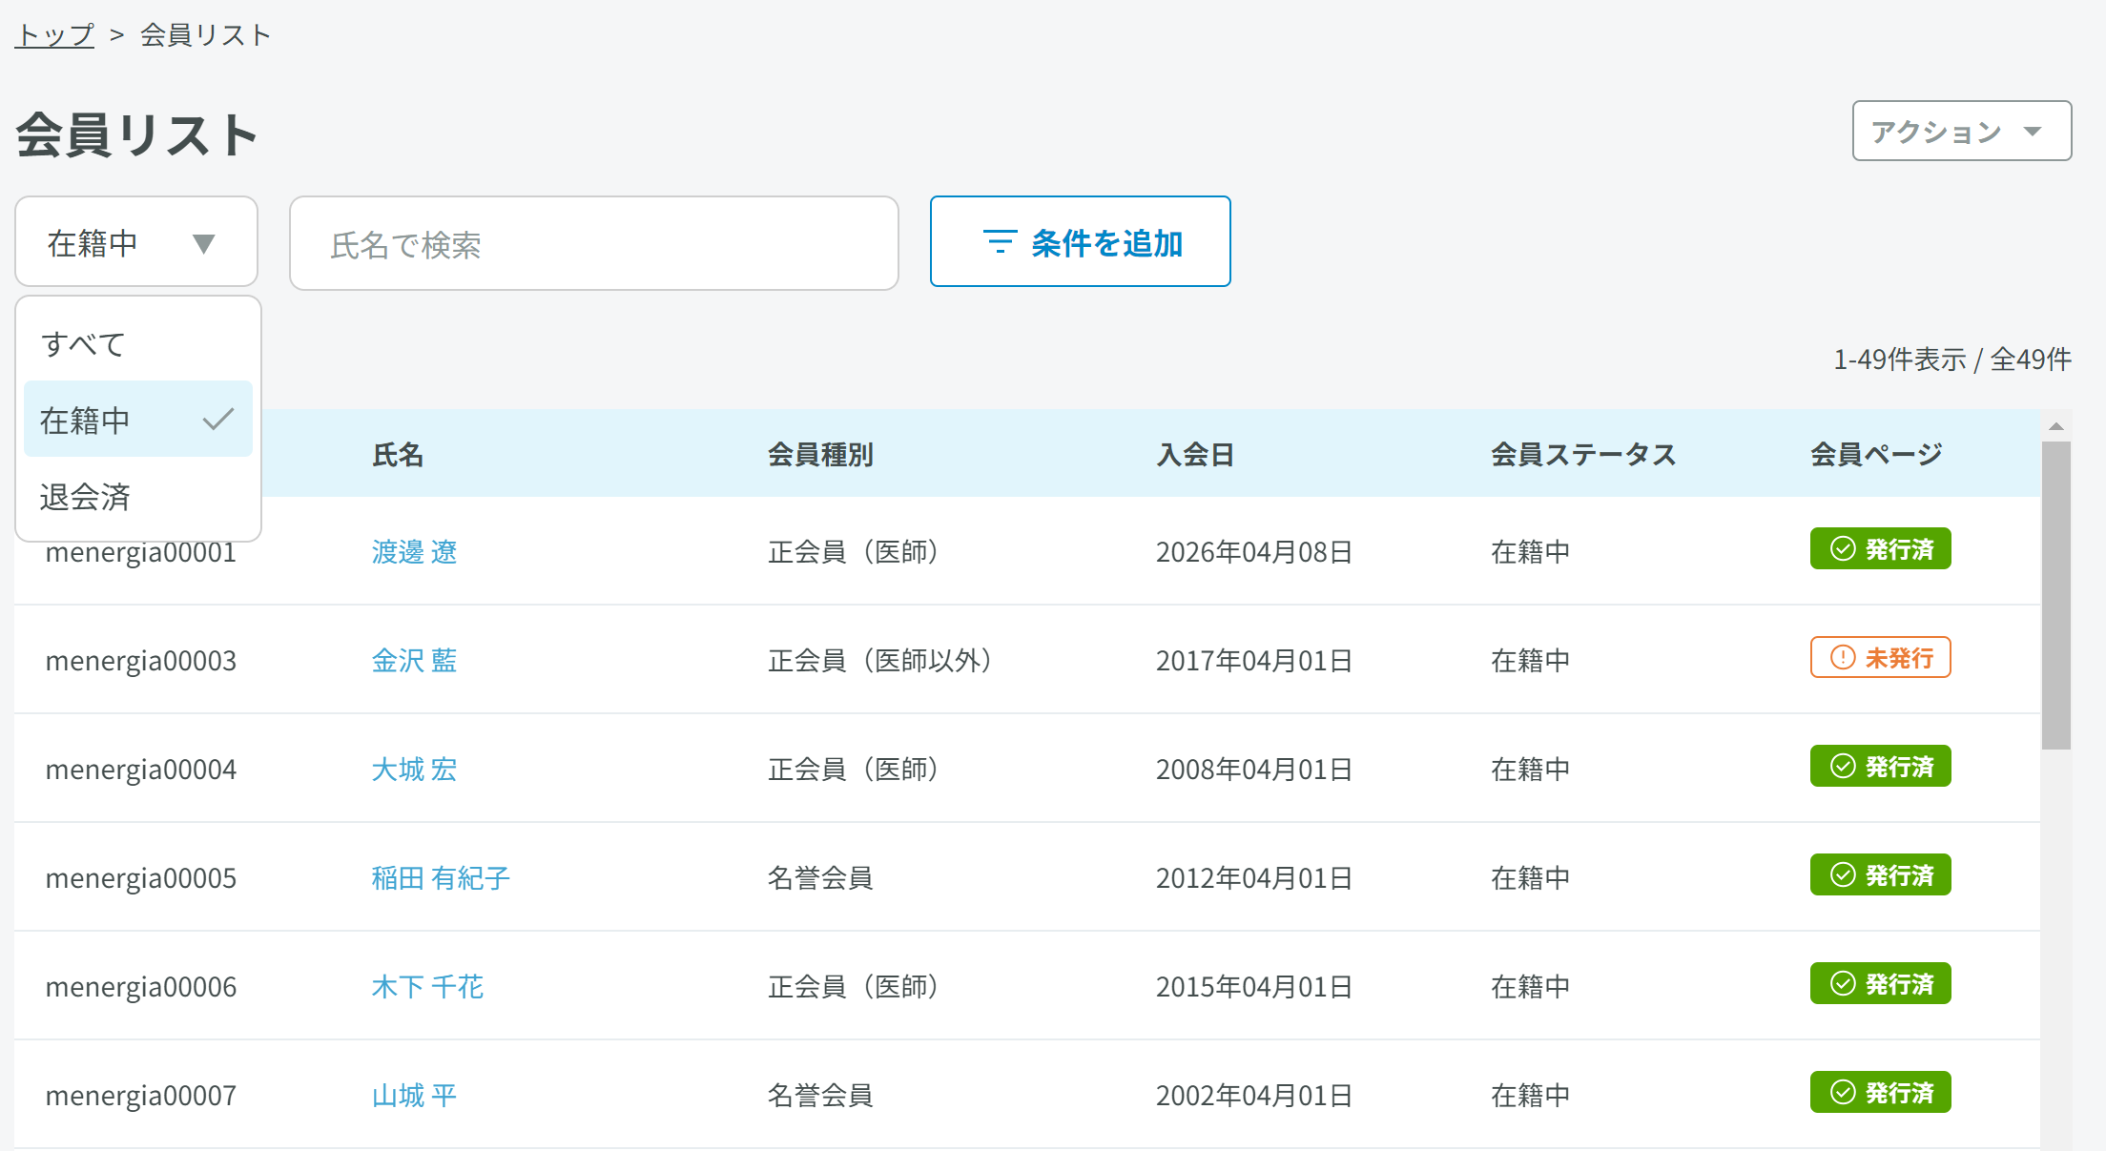Click the filter icon in 条件を追加 button
Image resolution: width=2106 pixels, height=1151 pixels.
(1000, 242)
